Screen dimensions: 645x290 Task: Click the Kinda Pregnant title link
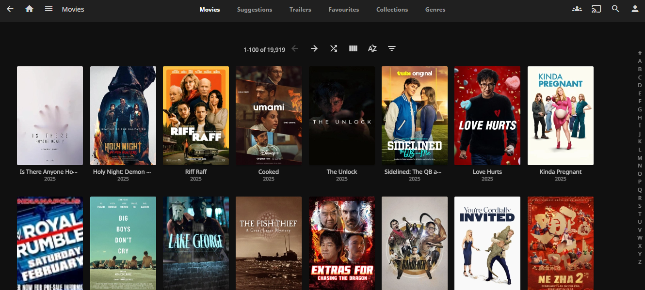(x=561, y=172)
